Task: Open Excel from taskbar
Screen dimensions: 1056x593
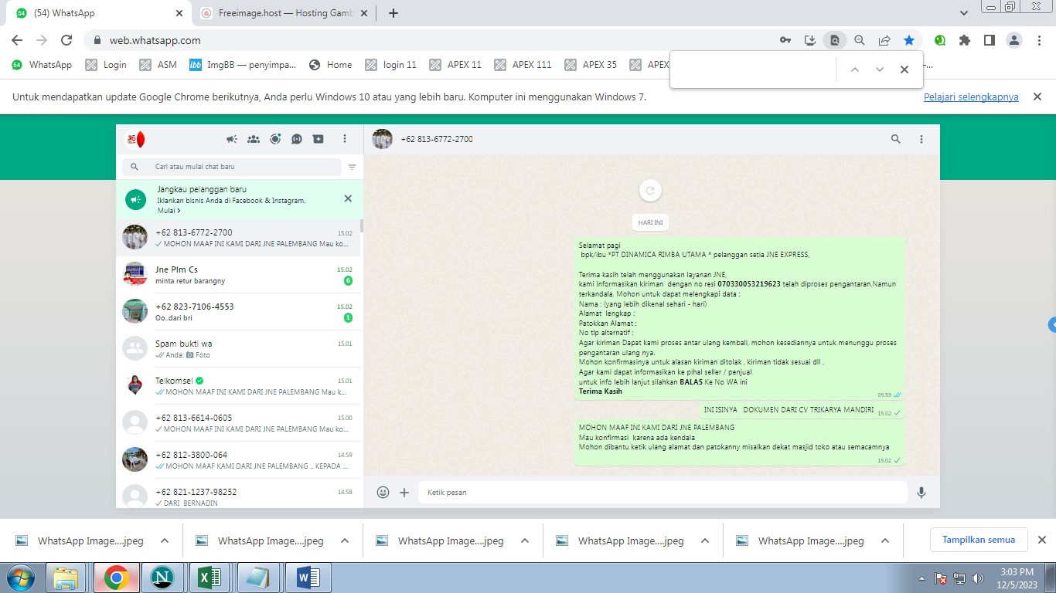Action: [x=210, y=578]
